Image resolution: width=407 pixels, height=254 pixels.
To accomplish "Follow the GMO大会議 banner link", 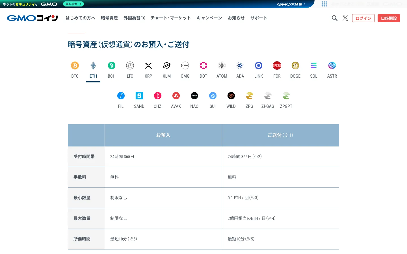I will 291,4.
